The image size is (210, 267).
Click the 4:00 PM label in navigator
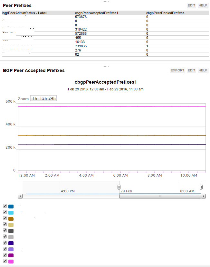[x=68, y=191]
